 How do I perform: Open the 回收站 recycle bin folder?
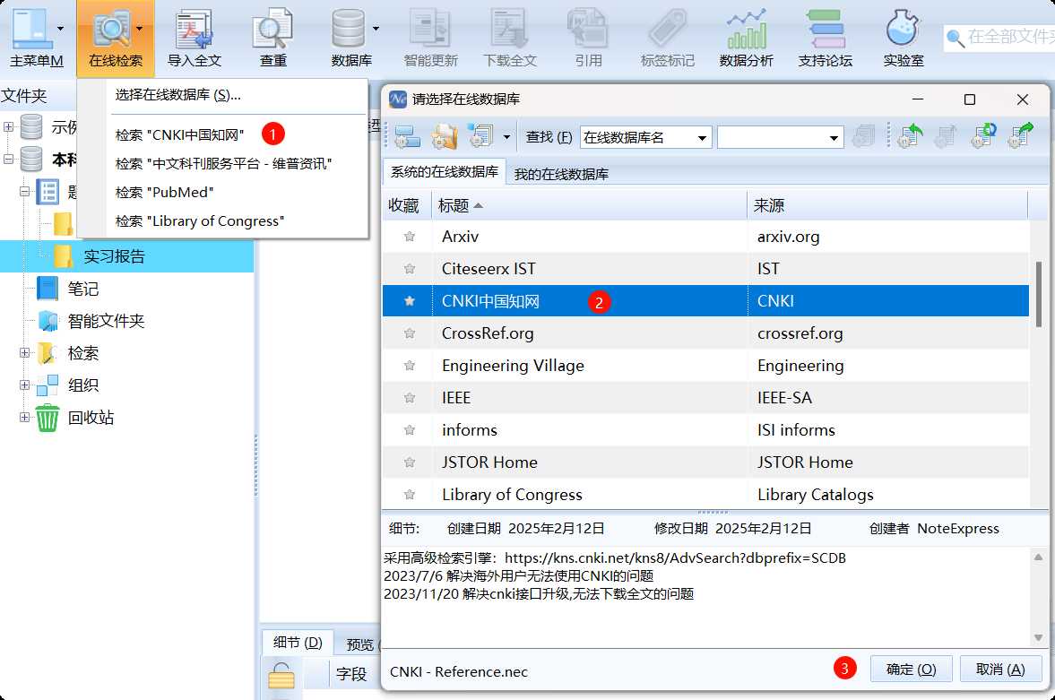point(91,418)
